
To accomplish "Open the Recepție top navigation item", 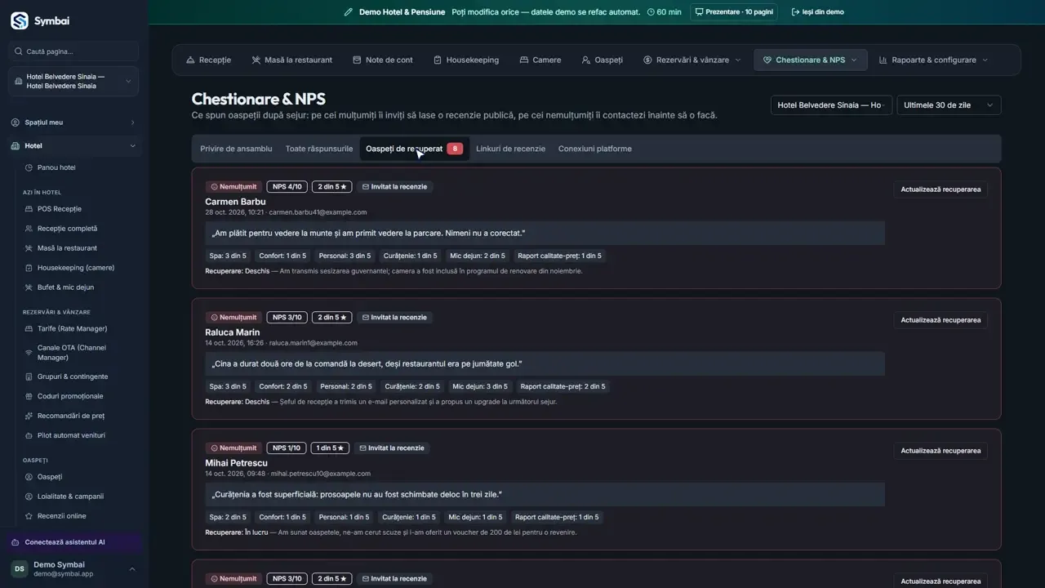I will tap(209, 60).
